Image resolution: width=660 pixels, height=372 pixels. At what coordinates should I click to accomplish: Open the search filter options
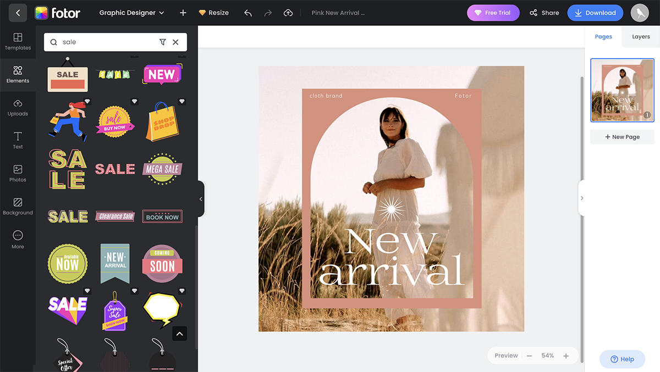pos(162,42)
